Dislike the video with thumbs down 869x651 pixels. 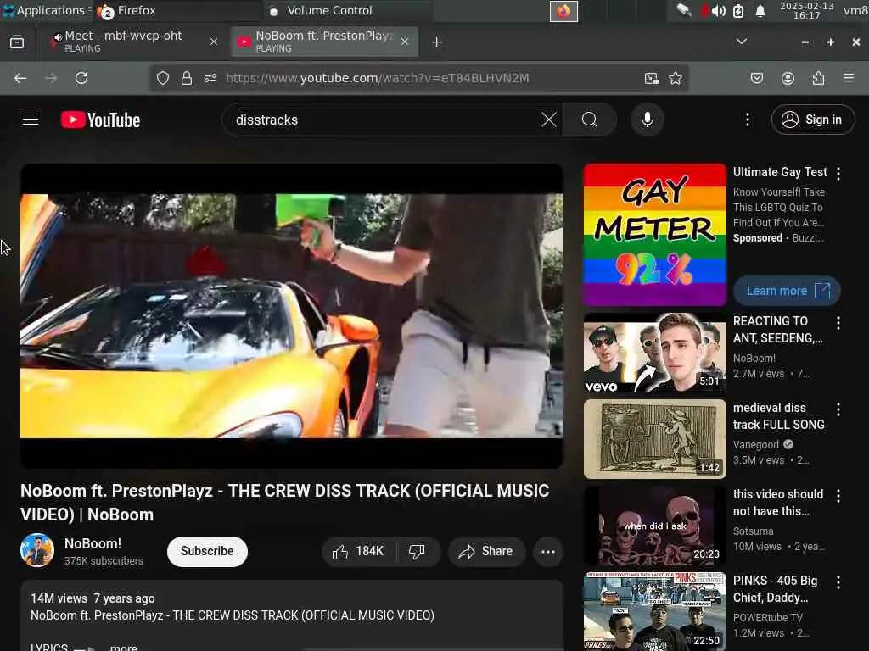pos(418,551)
